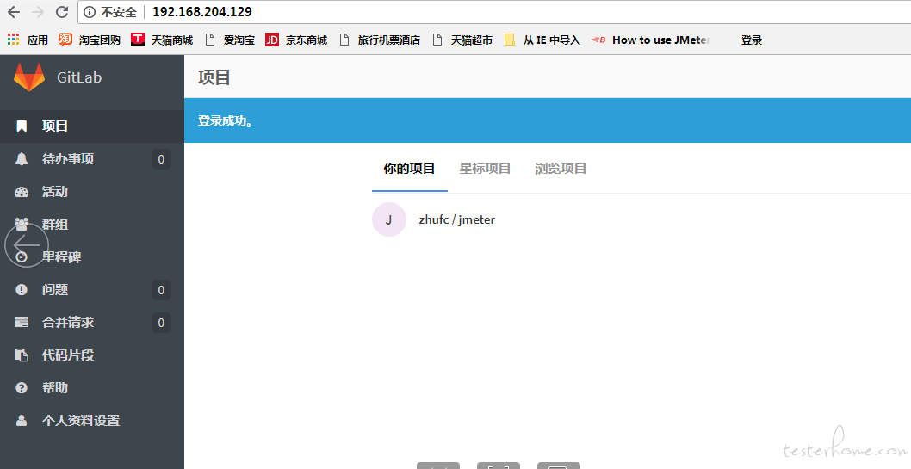Click the GitLab fox logo
Screen dimensions: 911x469
coord(29,77)
